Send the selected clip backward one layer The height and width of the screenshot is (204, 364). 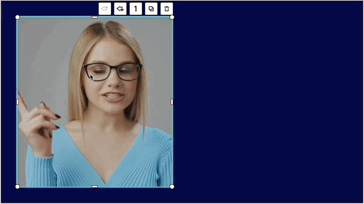tap(120, 9)
